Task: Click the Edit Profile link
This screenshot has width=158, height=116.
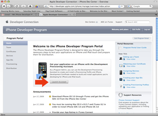Action: 136,29
